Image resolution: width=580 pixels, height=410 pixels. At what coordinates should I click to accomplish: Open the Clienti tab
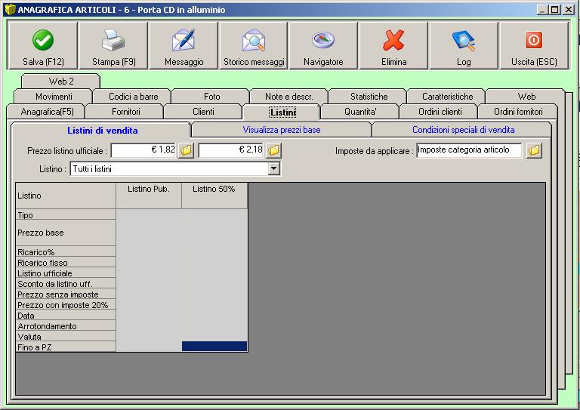pyautogui.click(x=203, y=112)
